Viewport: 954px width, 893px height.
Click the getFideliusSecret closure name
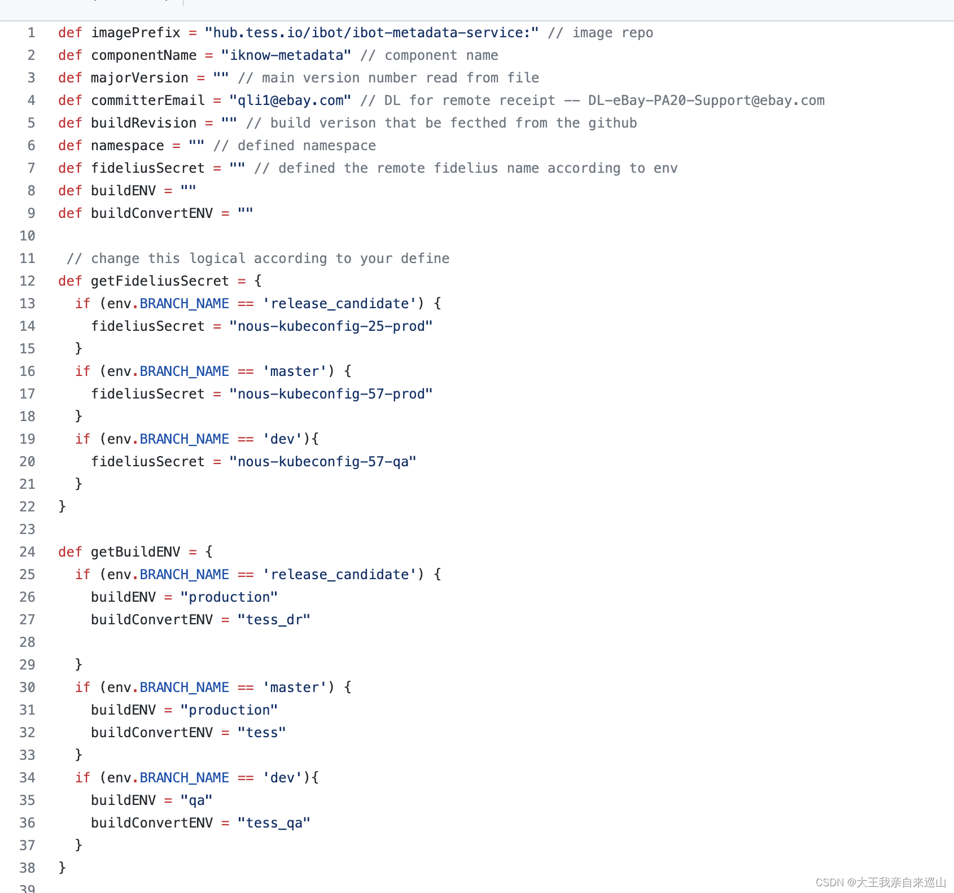pyautogui.click(x=160, y=281)
